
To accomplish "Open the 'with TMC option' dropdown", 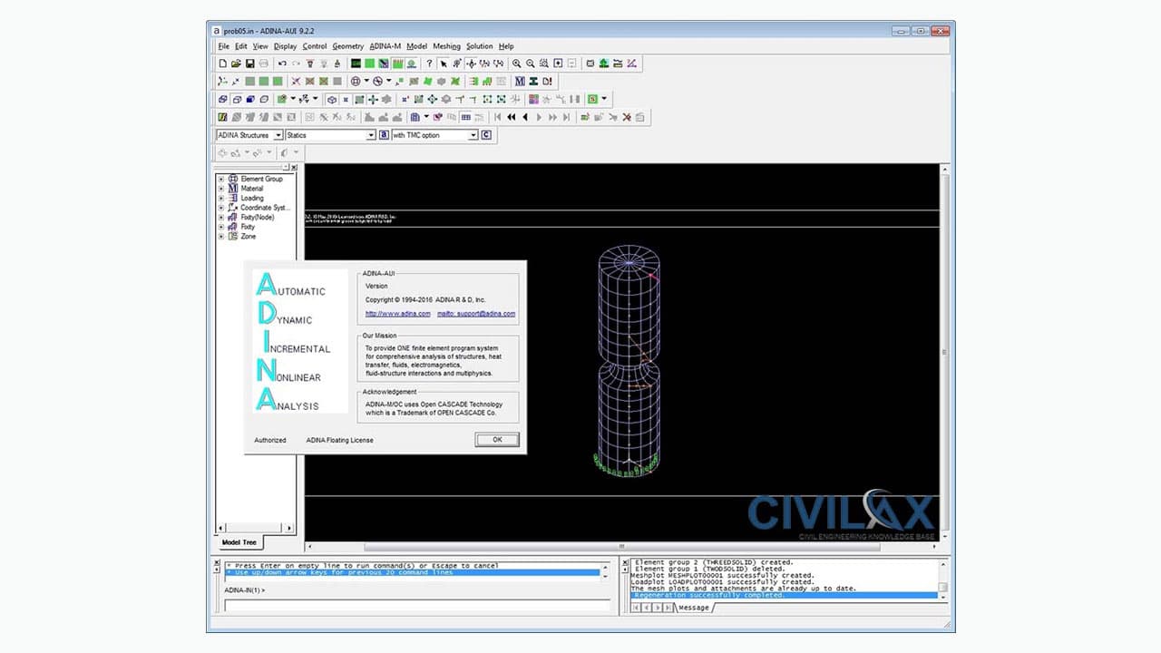I will [x=473, y=135].
